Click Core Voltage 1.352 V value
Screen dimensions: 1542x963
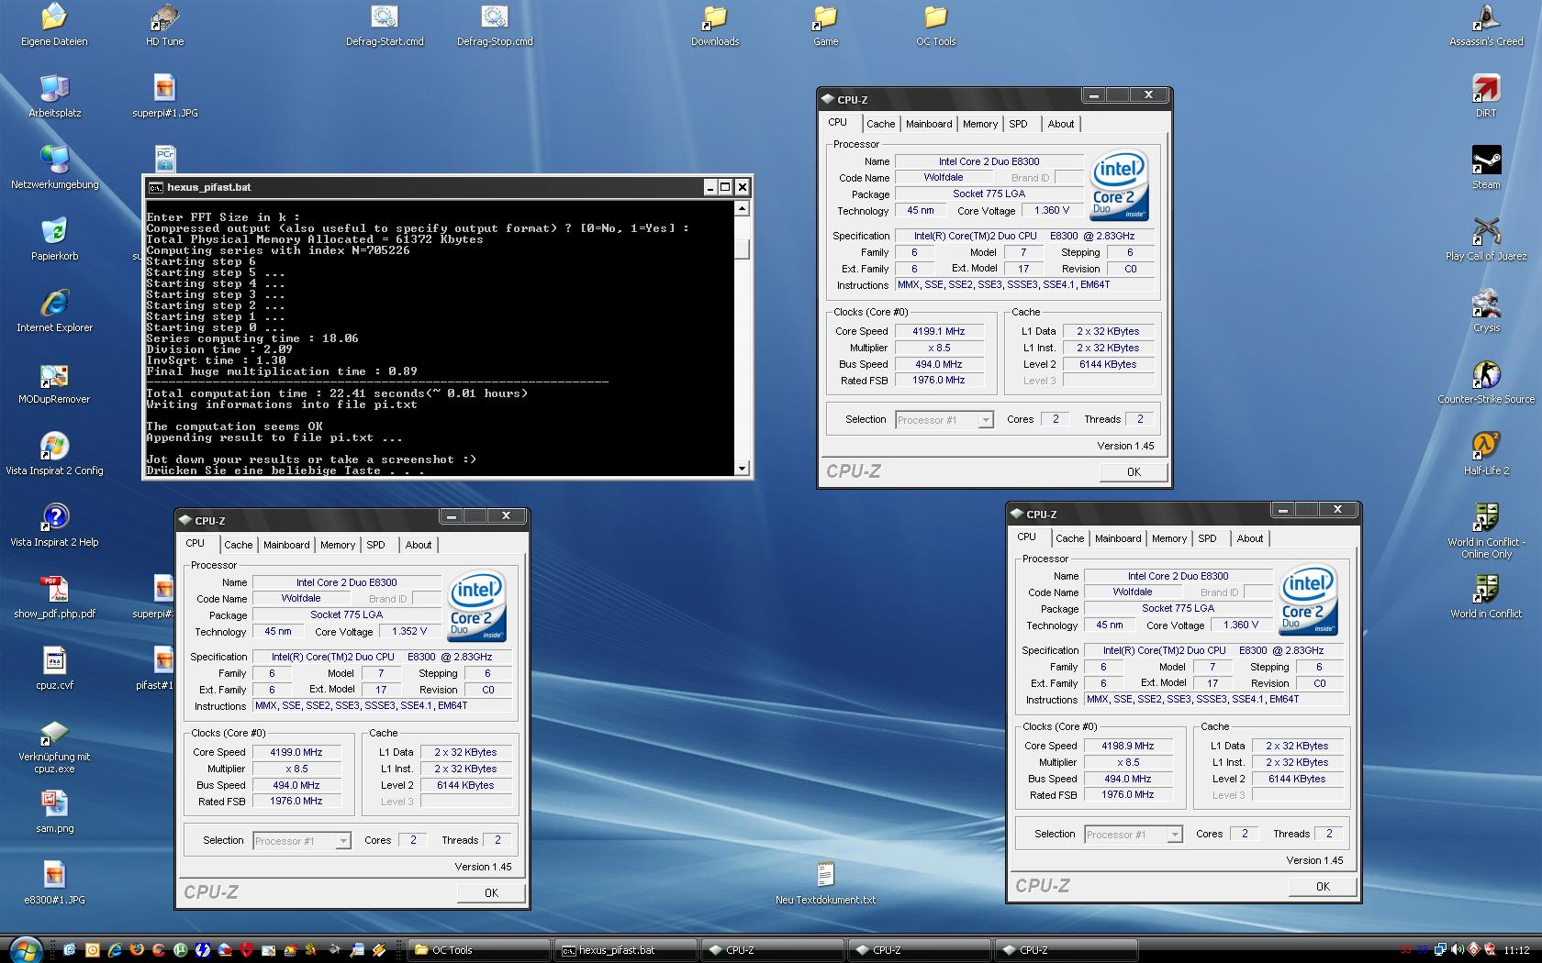[408, 631]
